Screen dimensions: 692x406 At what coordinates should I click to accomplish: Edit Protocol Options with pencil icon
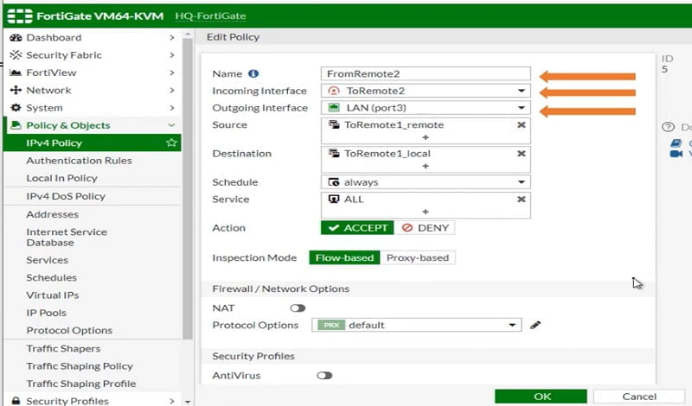click(x=535, y=325)
